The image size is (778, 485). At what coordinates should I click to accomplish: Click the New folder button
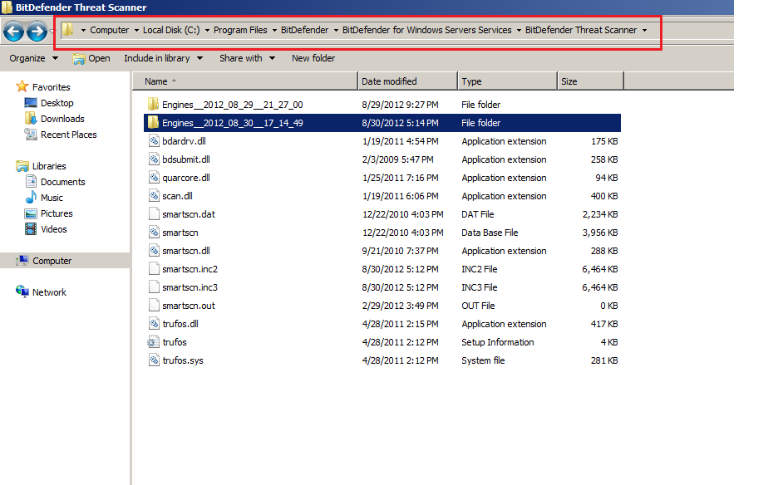313,58
